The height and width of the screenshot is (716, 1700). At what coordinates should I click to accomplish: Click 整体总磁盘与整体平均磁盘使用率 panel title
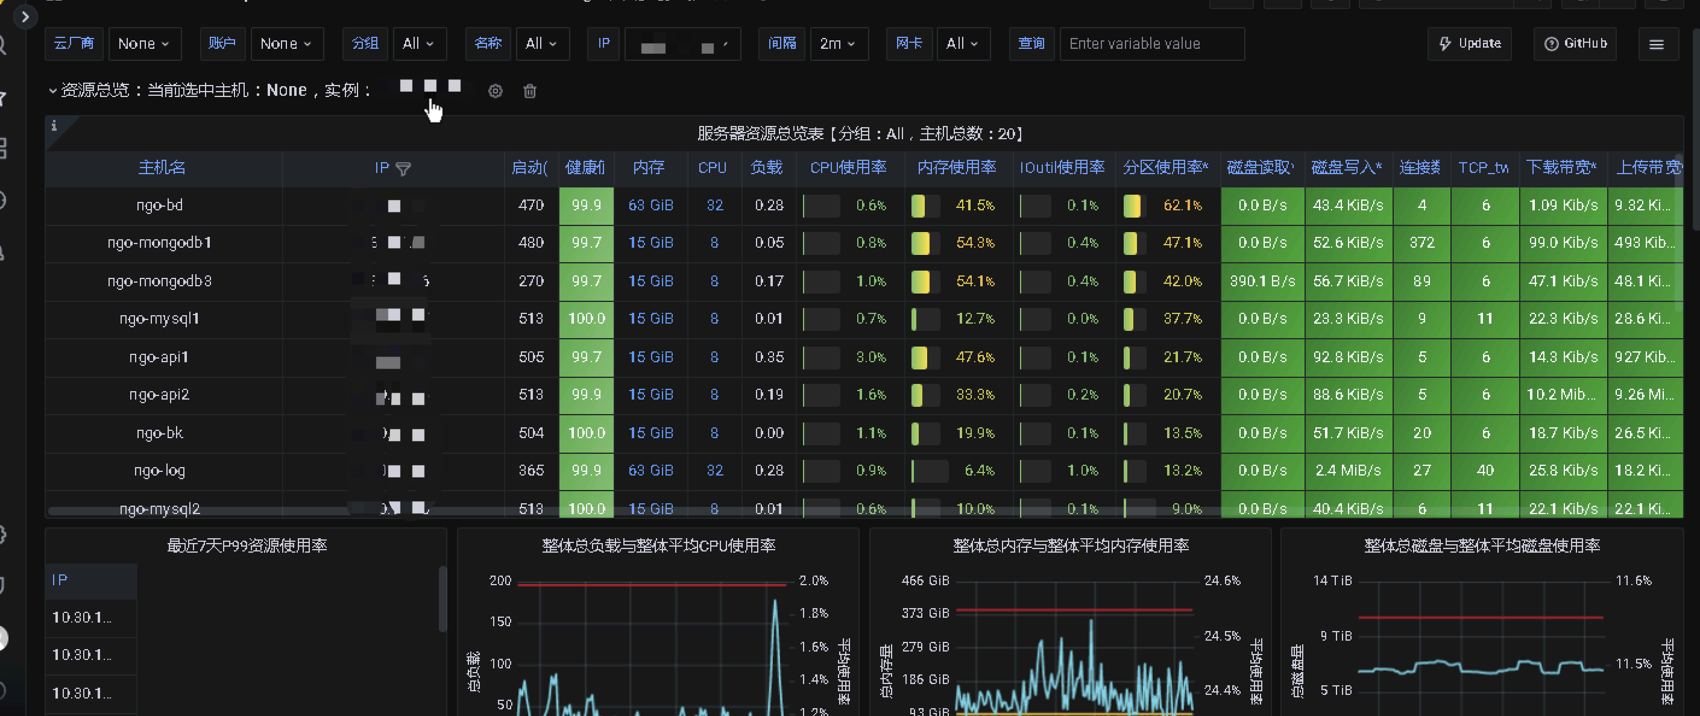pos(1482,547)
